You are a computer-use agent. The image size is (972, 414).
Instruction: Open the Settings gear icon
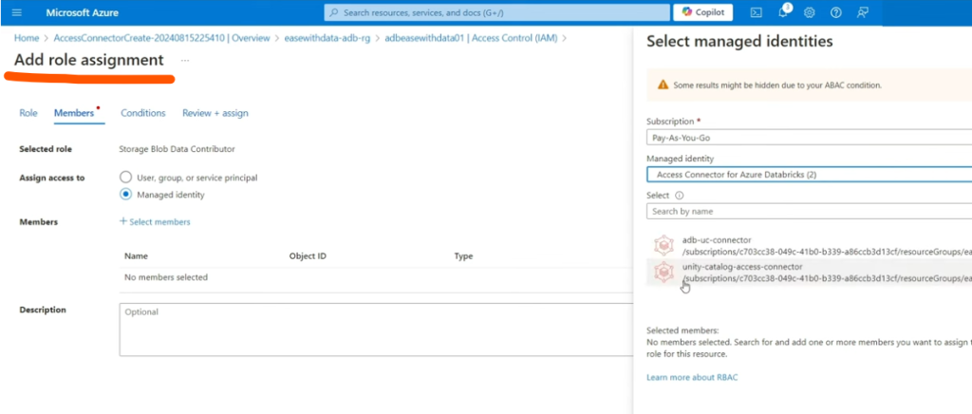809,12
